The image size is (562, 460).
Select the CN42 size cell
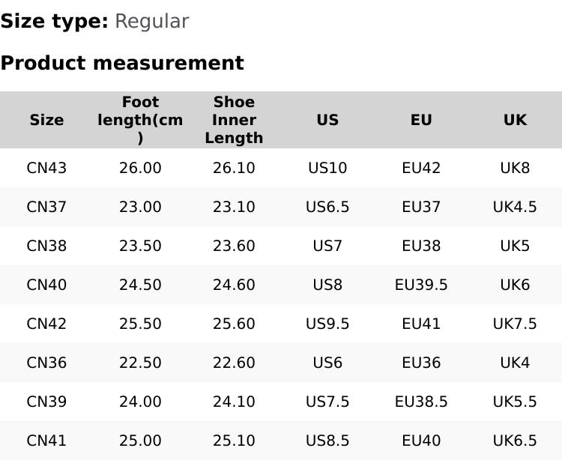[46, 324]
